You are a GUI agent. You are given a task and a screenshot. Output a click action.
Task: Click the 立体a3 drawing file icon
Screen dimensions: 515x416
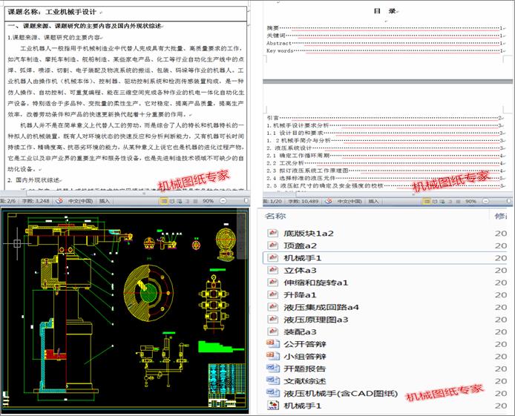click(x=272, y=270)
